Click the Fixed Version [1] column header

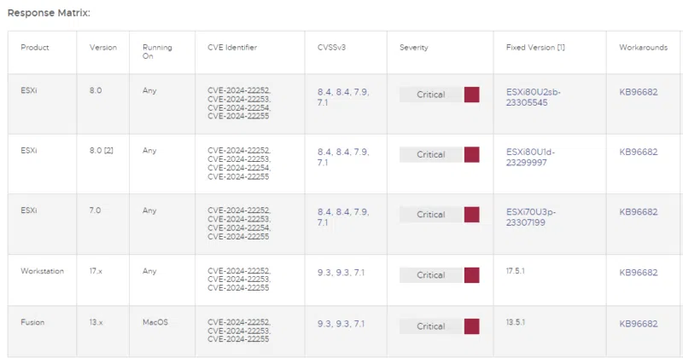535,48
